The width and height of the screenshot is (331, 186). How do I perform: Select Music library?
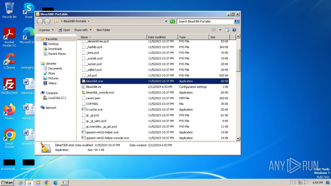point(52,73)
